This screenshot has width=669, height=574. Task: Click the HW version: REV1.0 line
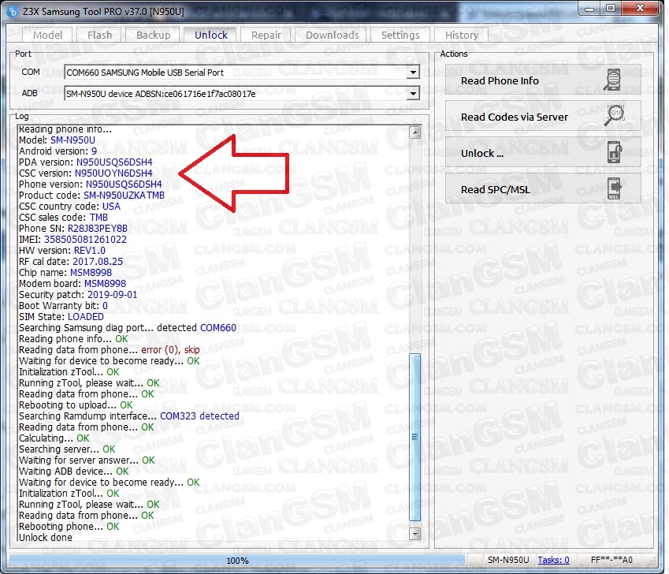(x=62, y=251)
